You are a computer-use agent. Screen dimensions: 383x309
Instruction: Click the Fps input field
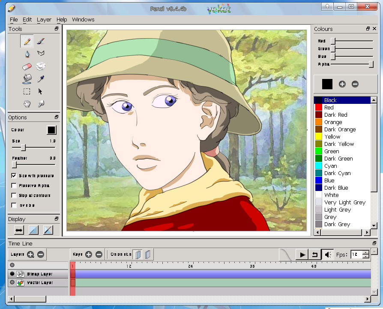pos(357,254)
